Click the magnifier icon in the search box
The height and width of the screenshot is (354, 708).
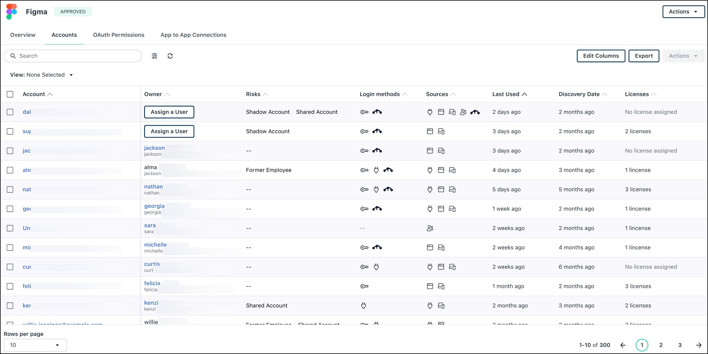point(13,56)
